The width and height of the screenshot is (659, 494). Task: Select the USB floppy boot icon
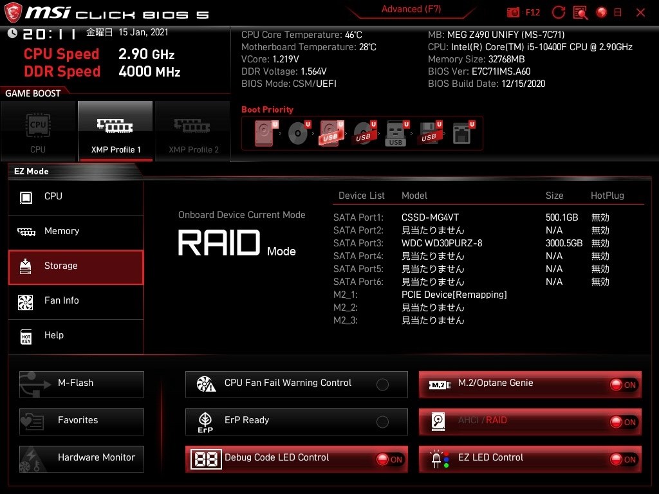(429, 133)
